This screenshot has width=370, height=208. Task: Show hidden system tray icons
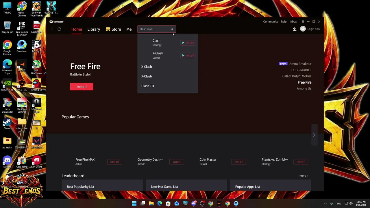[325, 203]
